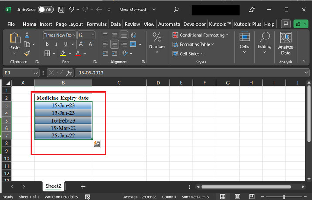Apply Bold formatting
The height and width of the screenshot is (200, 312).
coord(47,44)
